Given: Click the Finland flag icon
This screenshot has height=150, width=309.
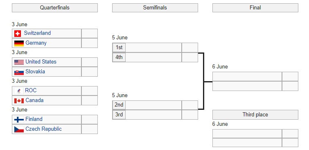Looking at the screenshot, I should click(x=19, y=119).
